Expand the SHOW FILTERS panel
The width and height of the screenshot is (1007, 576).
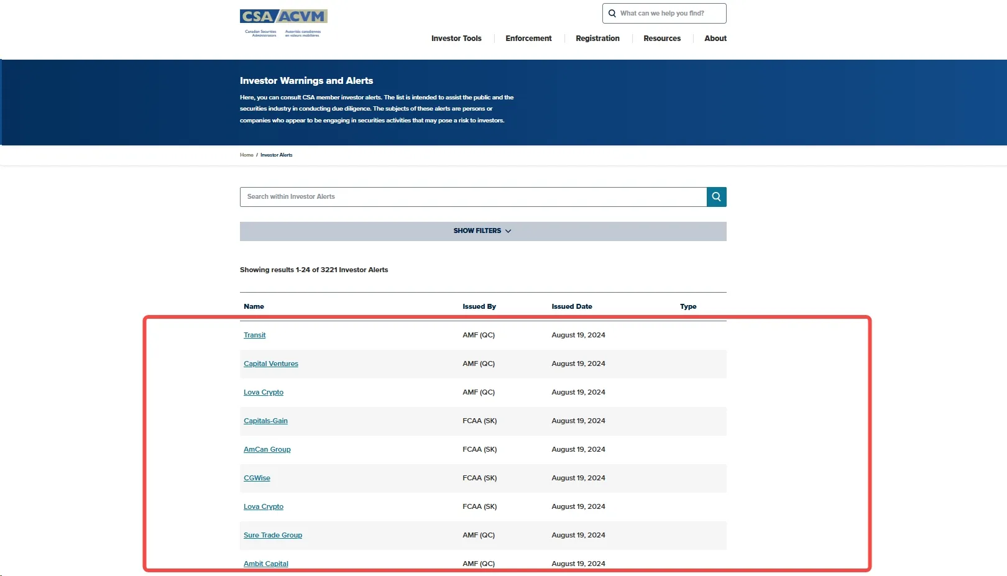coord(483,231)
